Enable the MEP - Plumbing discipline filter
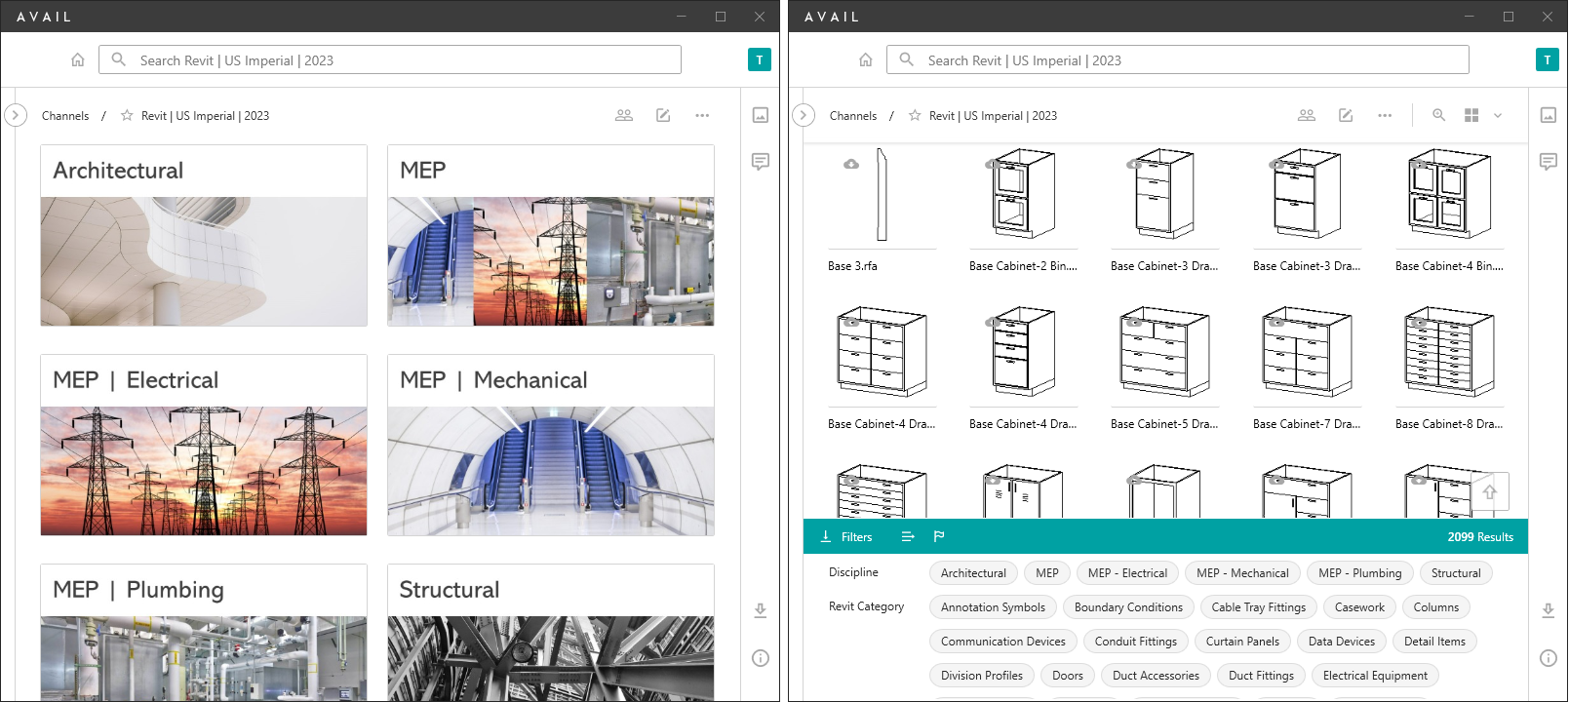1569x702 pixels. [x=1359, y=573]
